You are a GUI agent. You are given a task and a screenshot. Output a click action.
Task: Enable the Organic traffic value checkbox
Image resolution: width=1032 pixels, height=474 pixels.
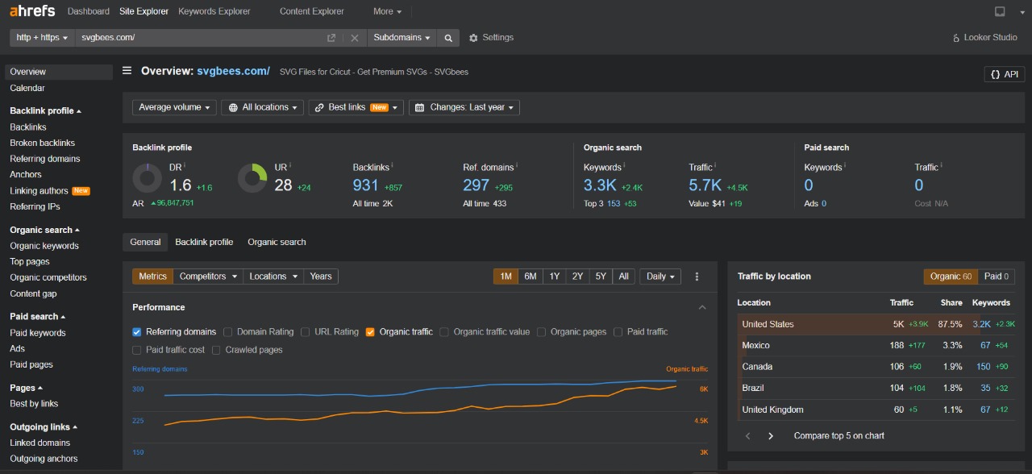click(x=444, y=332)
